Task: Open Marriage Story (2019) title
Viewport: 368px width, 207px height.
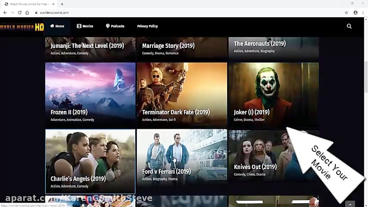Action: [168, 45]
